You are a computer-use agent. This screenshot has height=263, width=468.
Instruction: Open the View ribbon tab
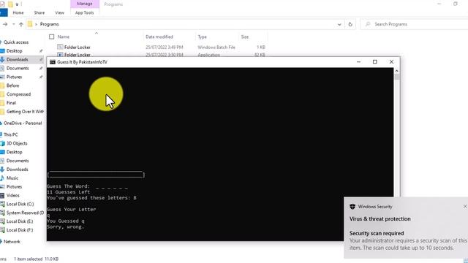tap(59, 12)
